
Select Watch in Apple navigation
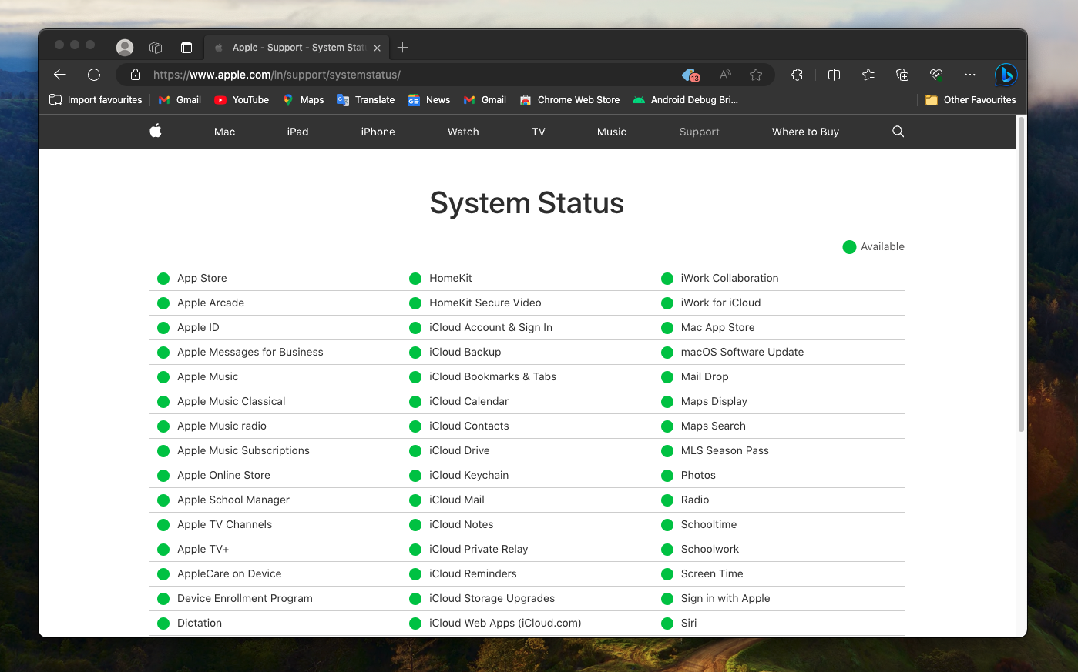point(463,132)
